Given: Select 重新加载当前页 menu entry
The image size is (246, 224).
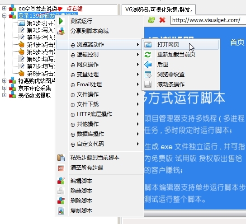Looking at the screenshot, I should pos(181,55).
